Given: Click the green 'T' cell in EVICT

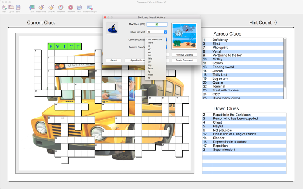Looking at the screenshot, I should (78, 46).
